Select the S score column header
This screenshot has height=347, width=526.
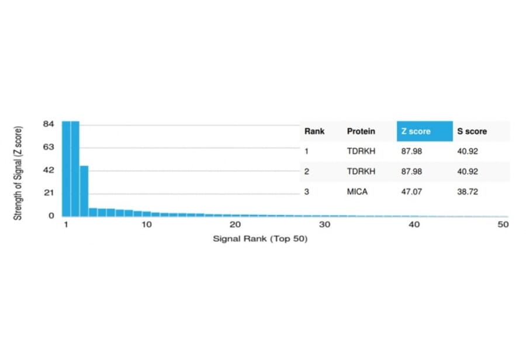tap(472, 131)
